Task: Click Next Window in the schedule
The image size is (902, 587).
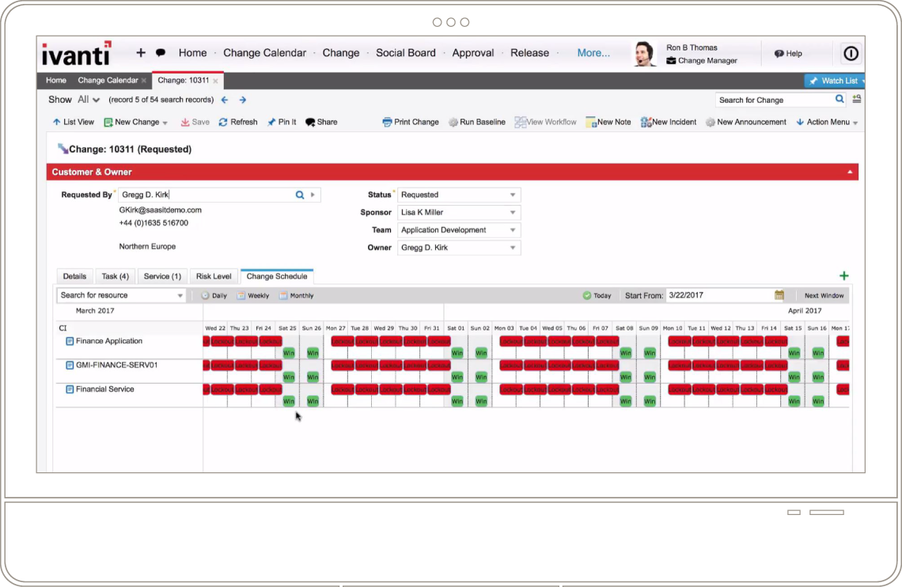Action: (824, 296)
